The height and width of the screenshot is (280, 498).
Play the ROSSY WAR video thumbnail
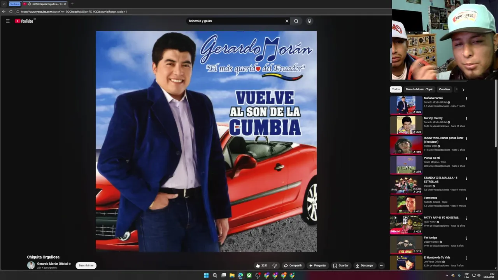point(406,145)
